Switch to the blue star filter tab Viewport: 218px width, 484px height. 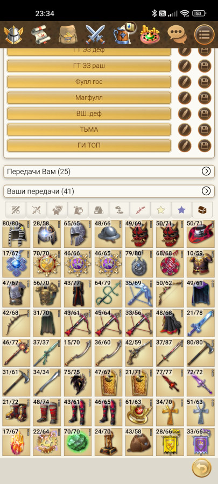(x=181, y=210)
